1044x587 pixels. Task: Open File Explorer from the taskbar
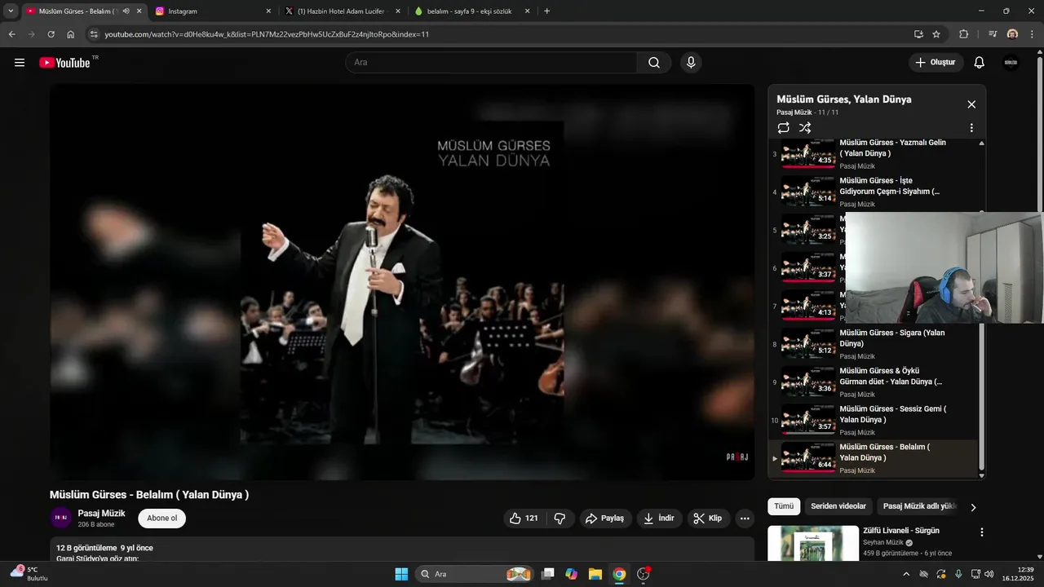click(595, 574)
